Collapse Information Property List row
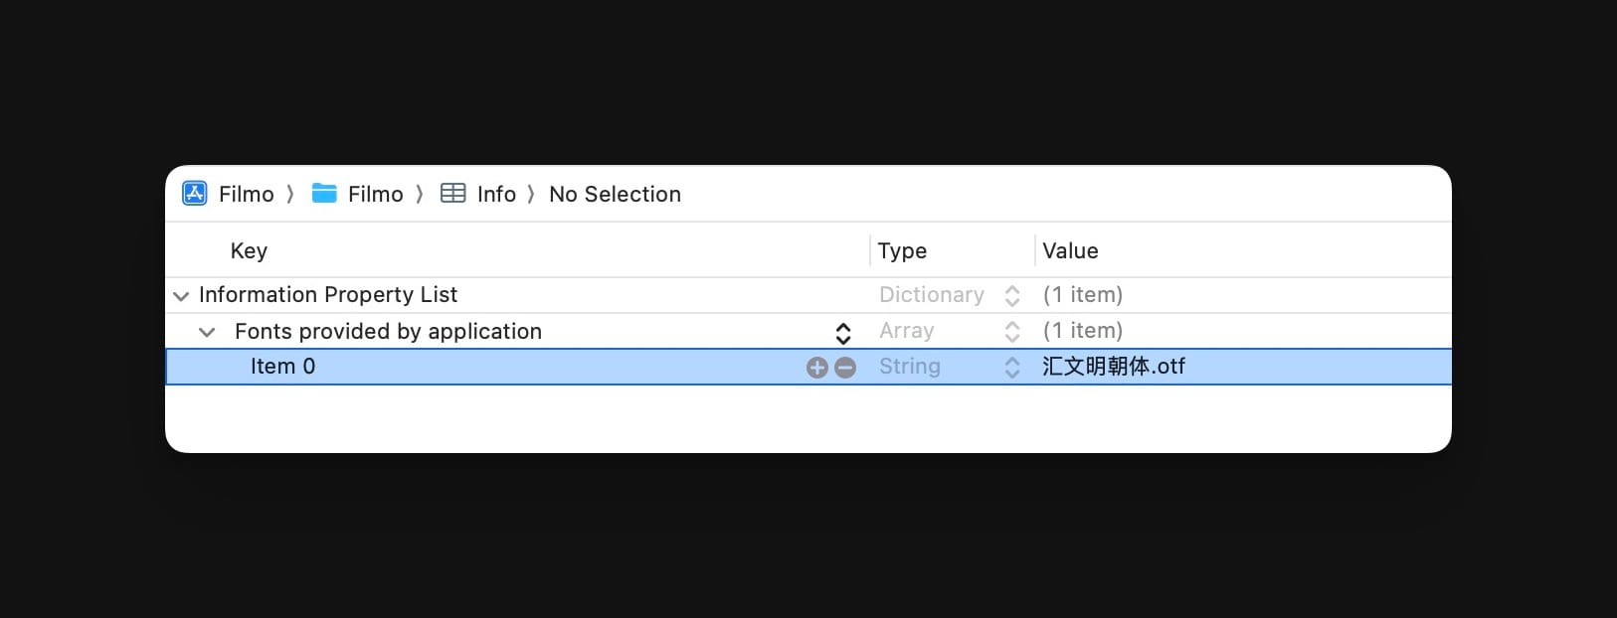This screenshot has width=1617, height=618. click(181, 296)
